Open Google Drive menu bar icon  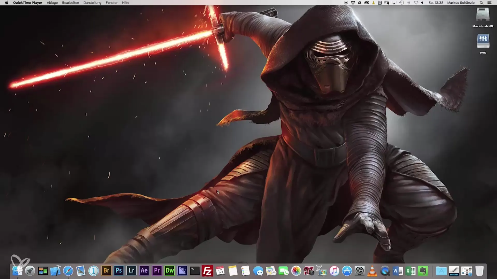[360, 3]
